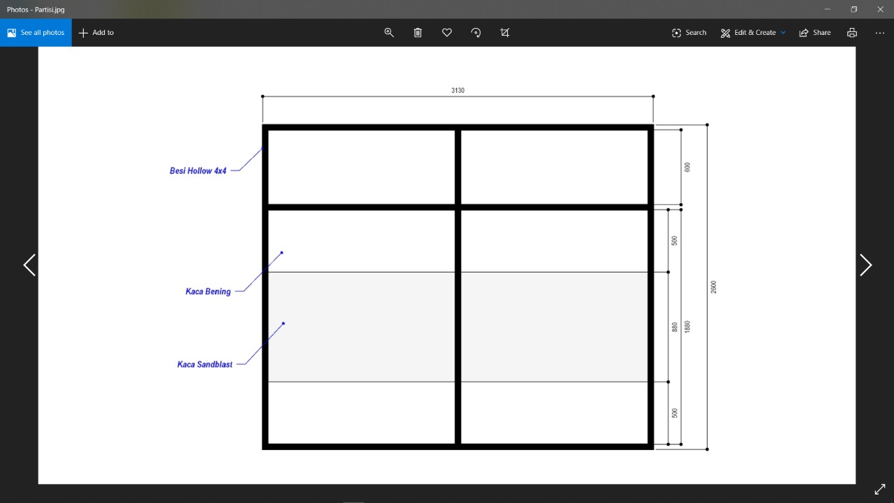This screenshot has width=894, height=503.
Task: Click the 'Kaca Sandblast' label
Action: click(205, 365)
